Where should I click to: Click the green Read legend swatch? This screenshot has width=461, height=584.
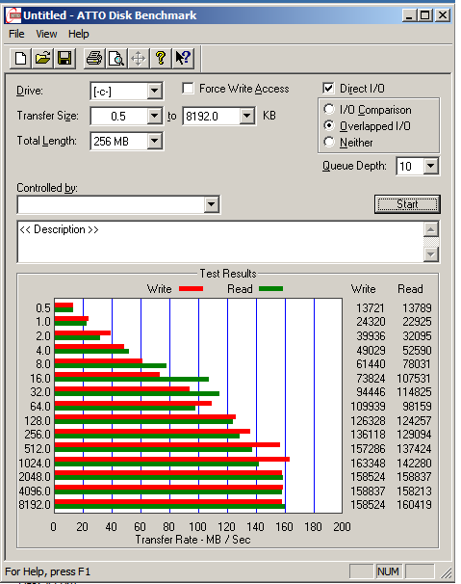point(270,289)
